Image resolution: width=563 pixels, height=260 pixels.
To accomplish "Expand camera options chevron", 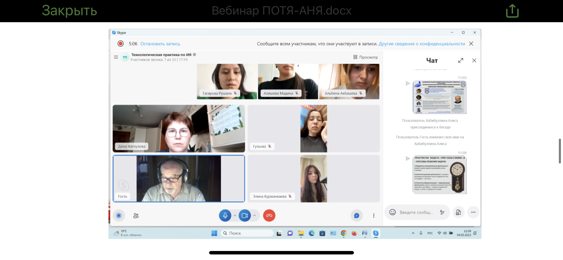I will click(x=254, y=216).
